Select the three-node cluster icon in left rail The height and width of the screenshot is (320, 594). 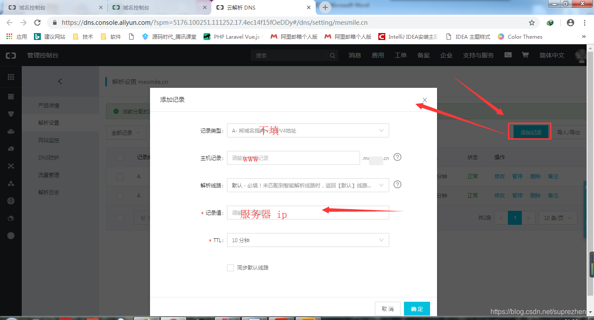(x=11, y=183)
